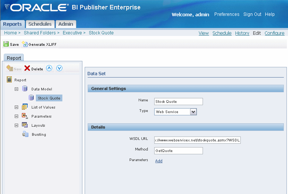Select the List of Values label
Viewport: 288px width, 194px height.
tap(43, 107)
